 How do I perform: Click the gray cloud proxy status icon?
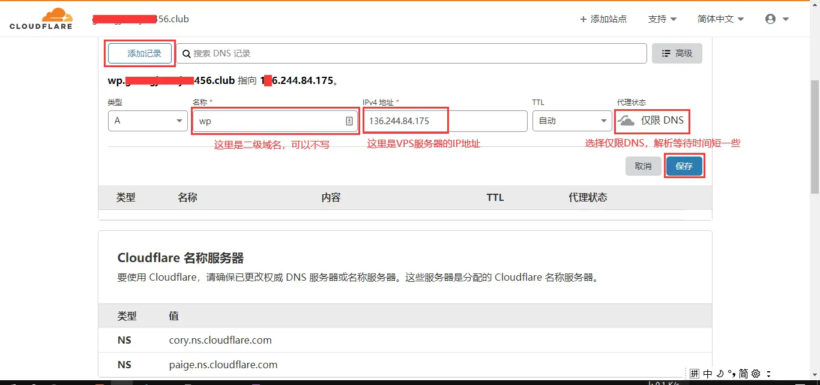626,121
